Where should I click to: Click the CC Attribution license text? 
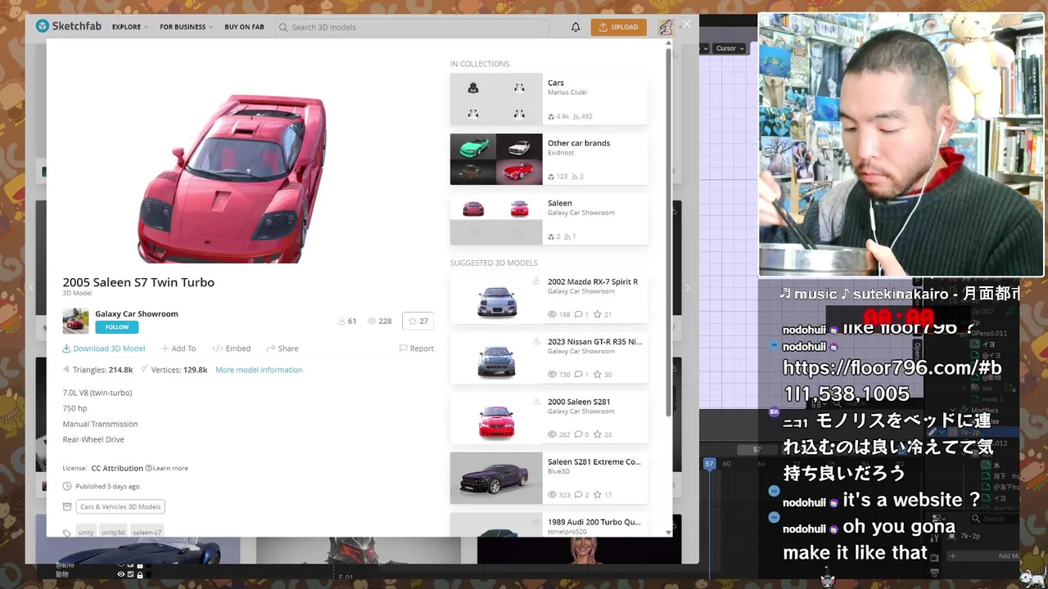pyautogui.click(x=117, y=468)
